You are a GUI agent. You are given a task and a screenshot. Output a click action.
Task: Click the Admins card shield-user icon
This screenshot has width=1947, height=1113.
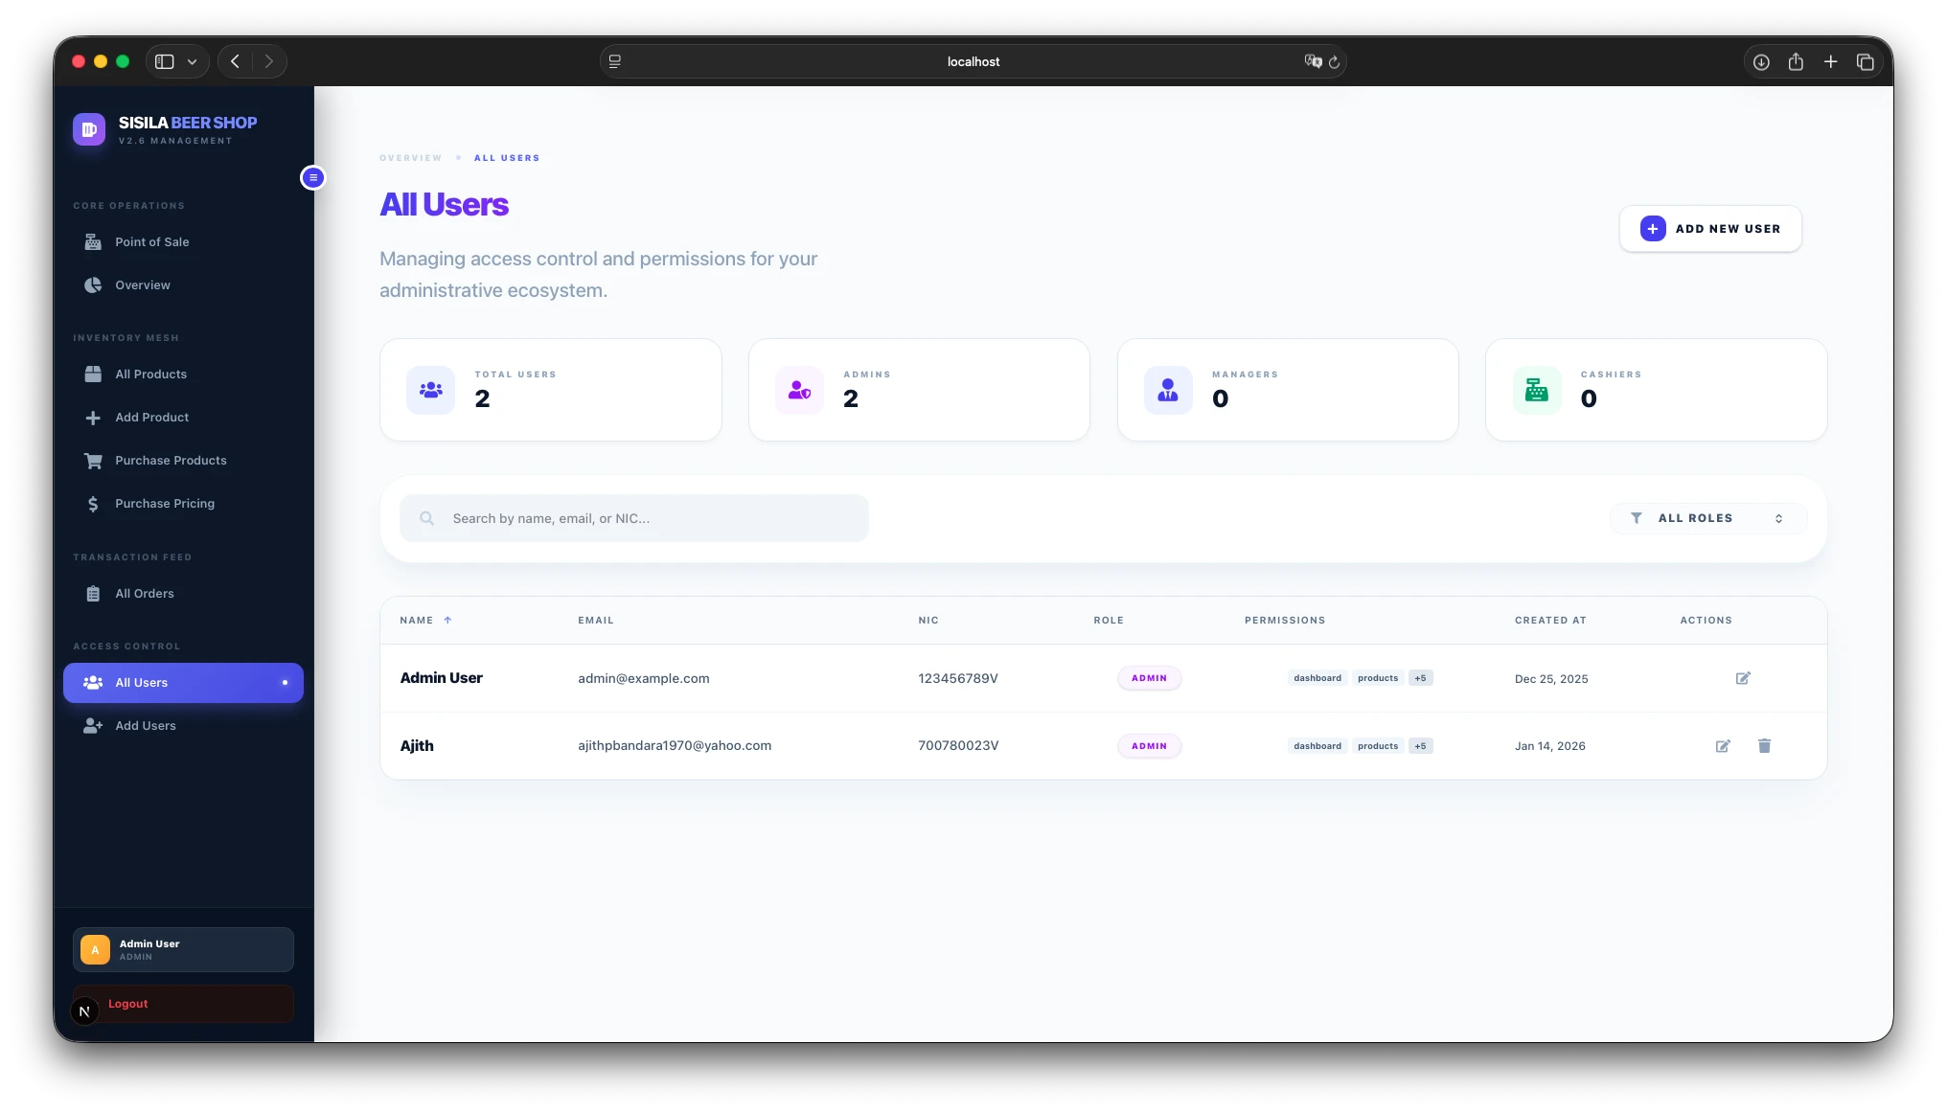(799, 390)
